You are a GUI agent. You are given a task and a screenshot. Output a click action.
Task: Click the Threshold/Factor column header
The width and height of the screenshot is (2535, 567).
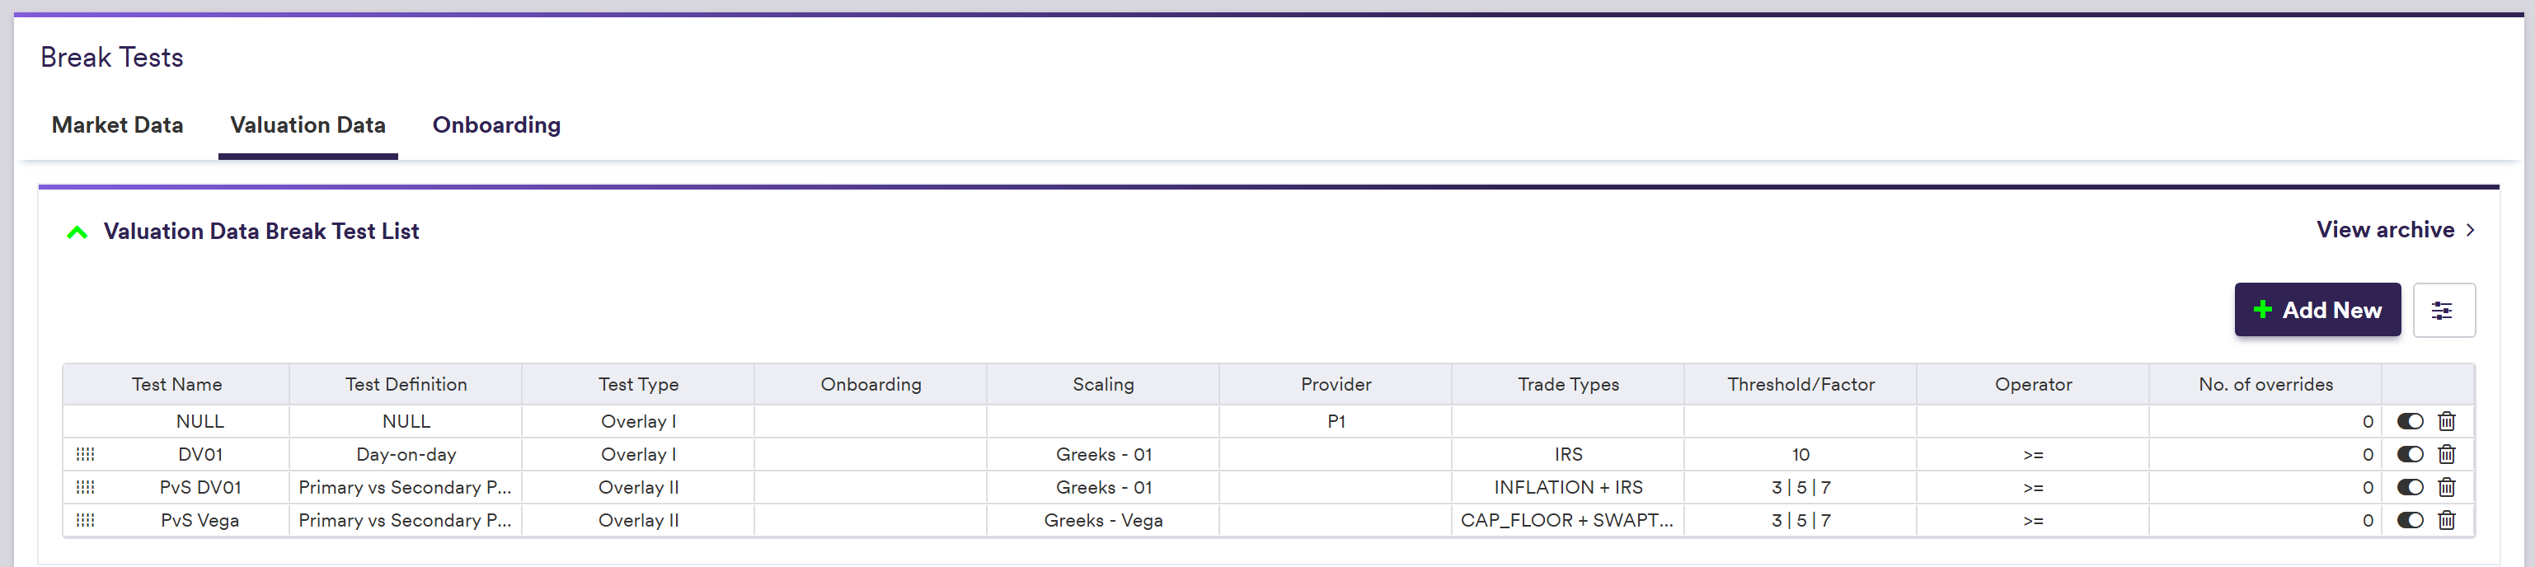pyautogui.click(x=1800, y=385)
